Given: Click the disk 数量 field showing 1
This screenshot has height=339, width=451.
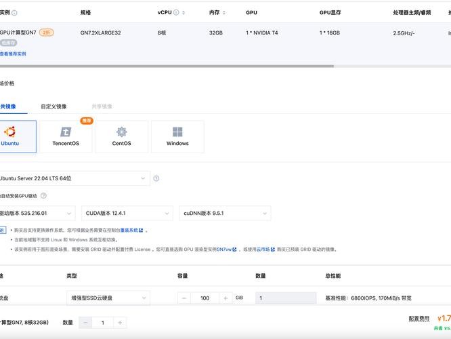Looking at the screenshot, I should click(286, 298).
